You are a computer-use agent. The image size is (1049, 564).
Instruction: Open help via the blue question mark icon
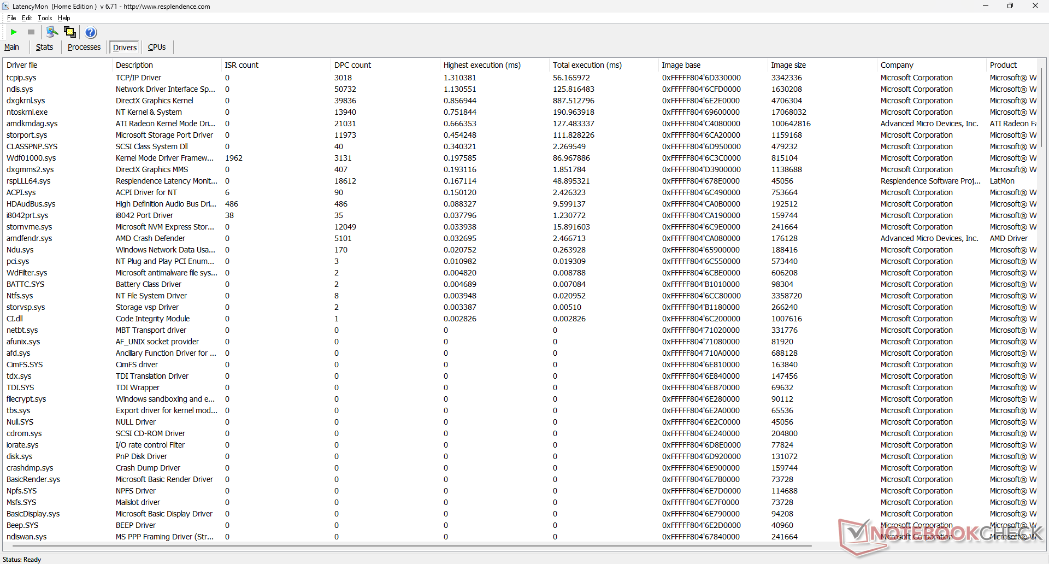point(91,32)
